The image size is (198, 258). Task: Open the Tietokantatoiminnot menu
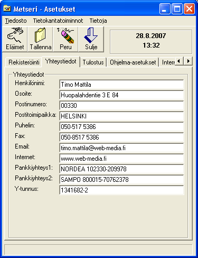58,21
